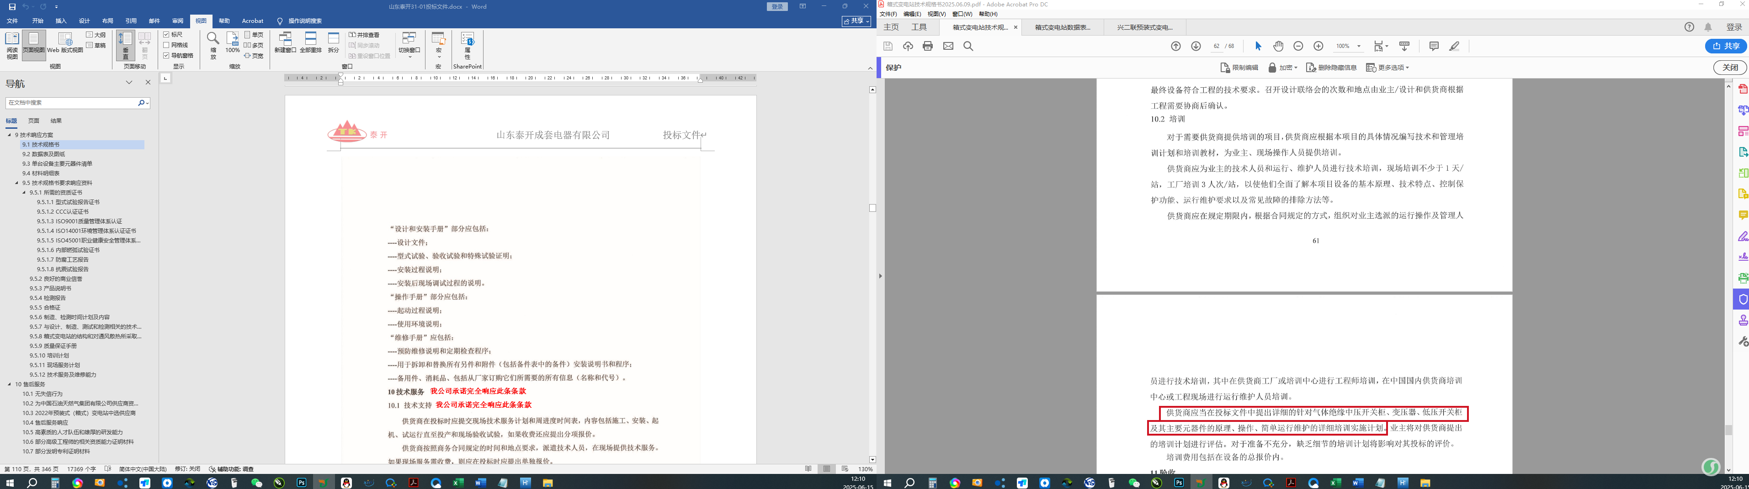
Task: Open Acrobat help question mark
Action: click(1689, 27)
